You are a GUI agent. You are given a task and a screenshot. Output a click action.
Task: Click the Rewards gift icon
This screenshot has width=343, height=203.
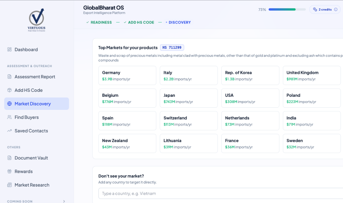[9, 171]
